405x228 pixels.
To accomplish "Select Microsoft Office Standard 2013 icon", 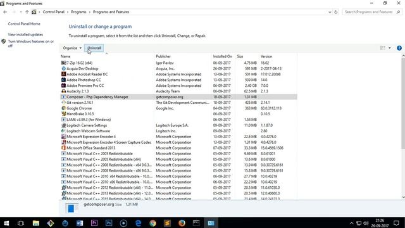I will [x=63, y=148].
